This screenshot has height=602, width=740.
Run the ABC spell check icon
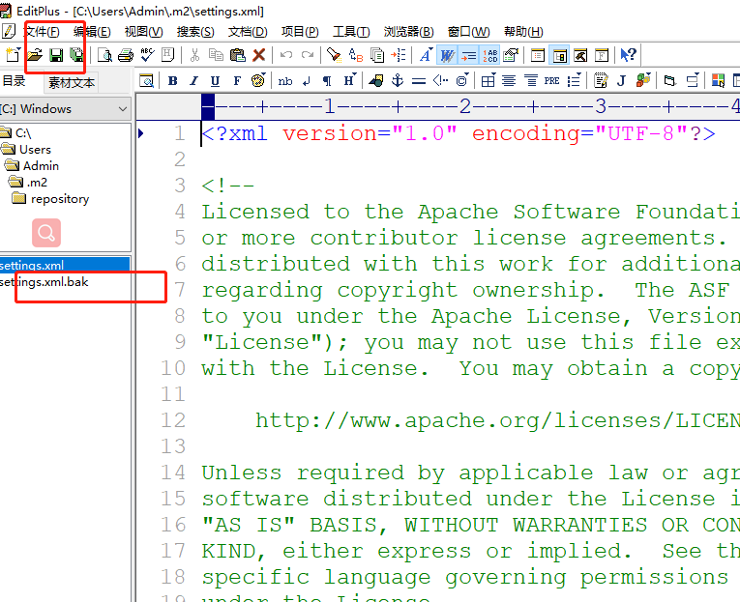pos(147,55)
